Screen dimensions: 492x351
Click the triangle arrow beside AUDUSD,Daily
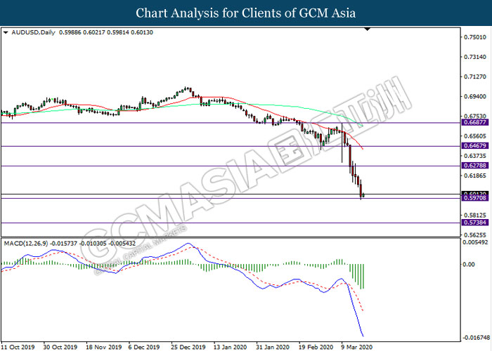click(x=6, y=32)
